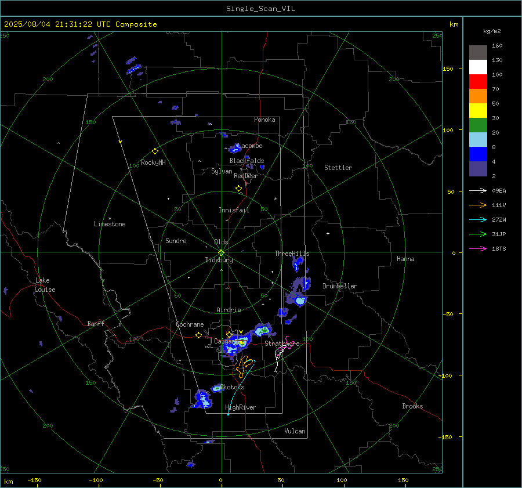Click the Hanna town label
The width and height of the screenshot is (522, 488).
[405, 259]
